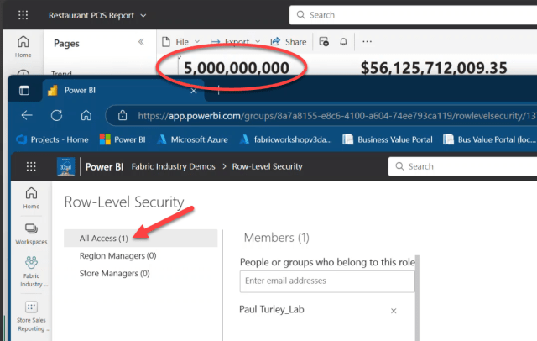Open Store Sales Reporting in sidebar
This screenshot has height=341, width=537.
point(31,316)
